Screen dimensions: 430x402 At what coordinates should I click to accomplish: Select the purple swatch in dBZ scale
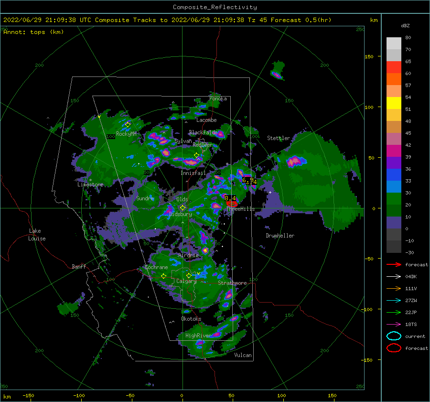tap(394, 163)
